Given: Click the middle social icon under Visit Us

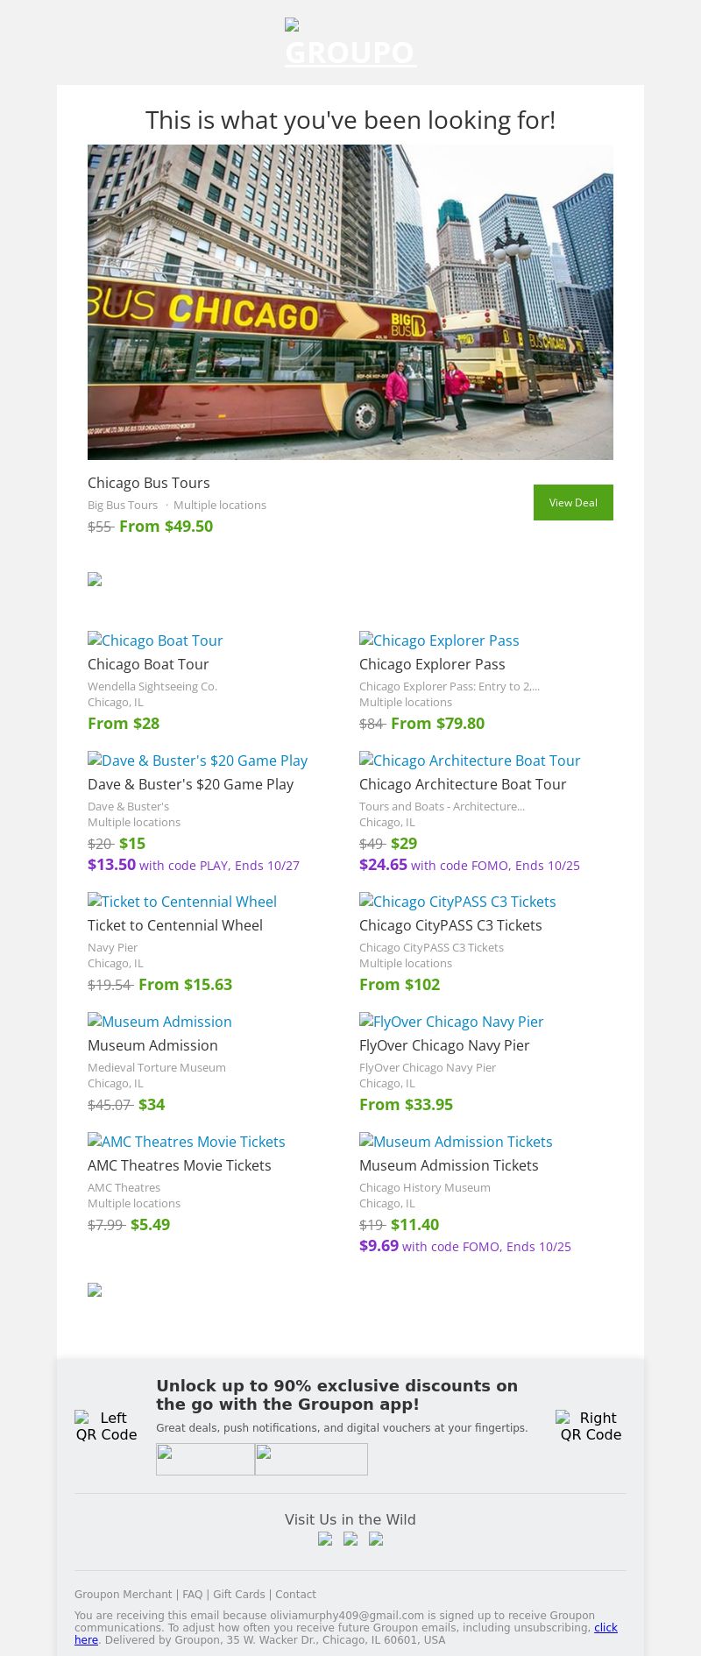Looking at the screenshot, I should pyautogui.click(x=350, y=1539).
